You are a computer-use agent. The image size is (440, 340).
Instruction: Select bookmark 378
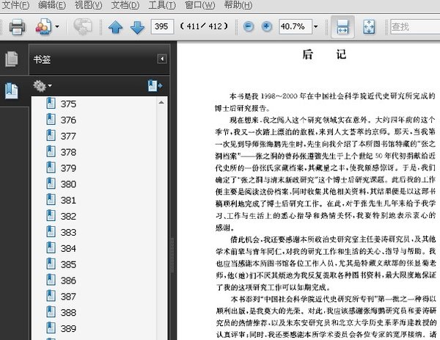coord(68,152)
